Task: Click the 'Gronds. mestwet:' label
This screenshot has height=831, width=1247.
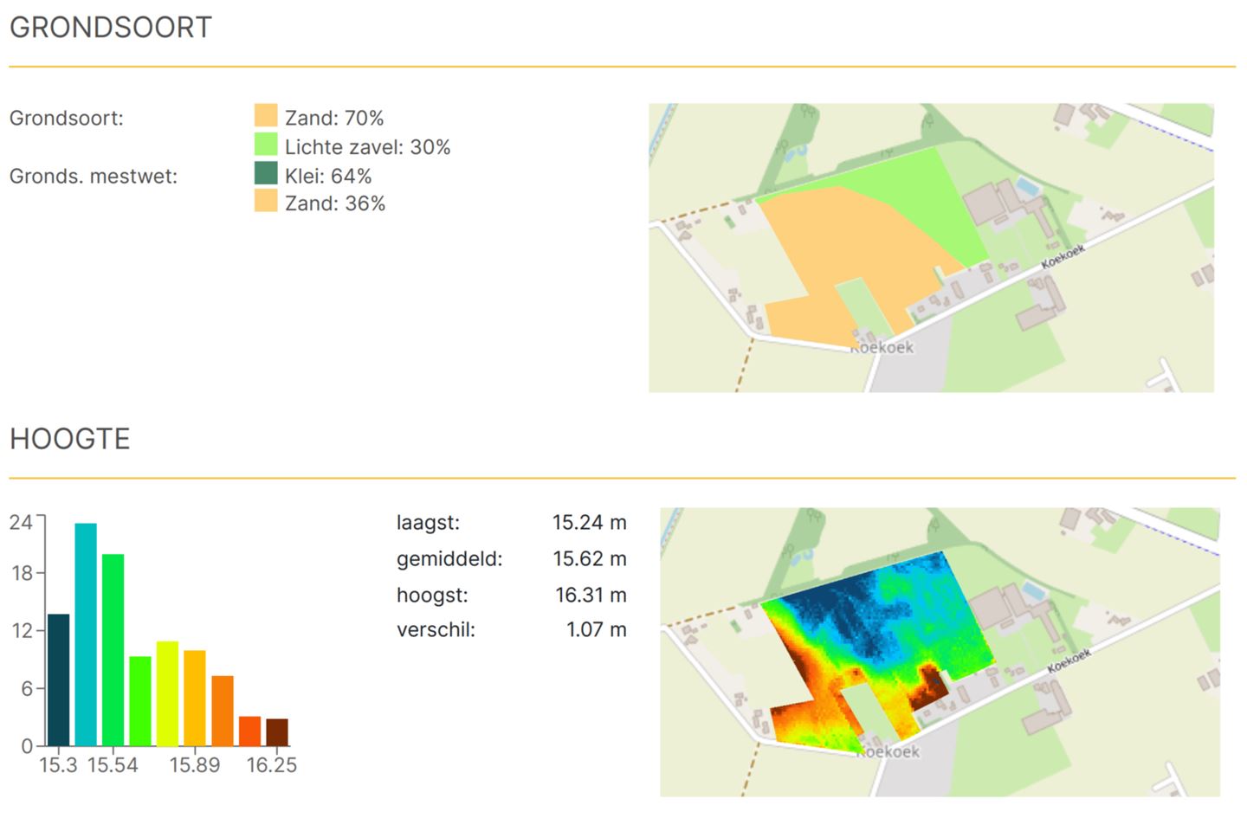Action: [94, 177]
